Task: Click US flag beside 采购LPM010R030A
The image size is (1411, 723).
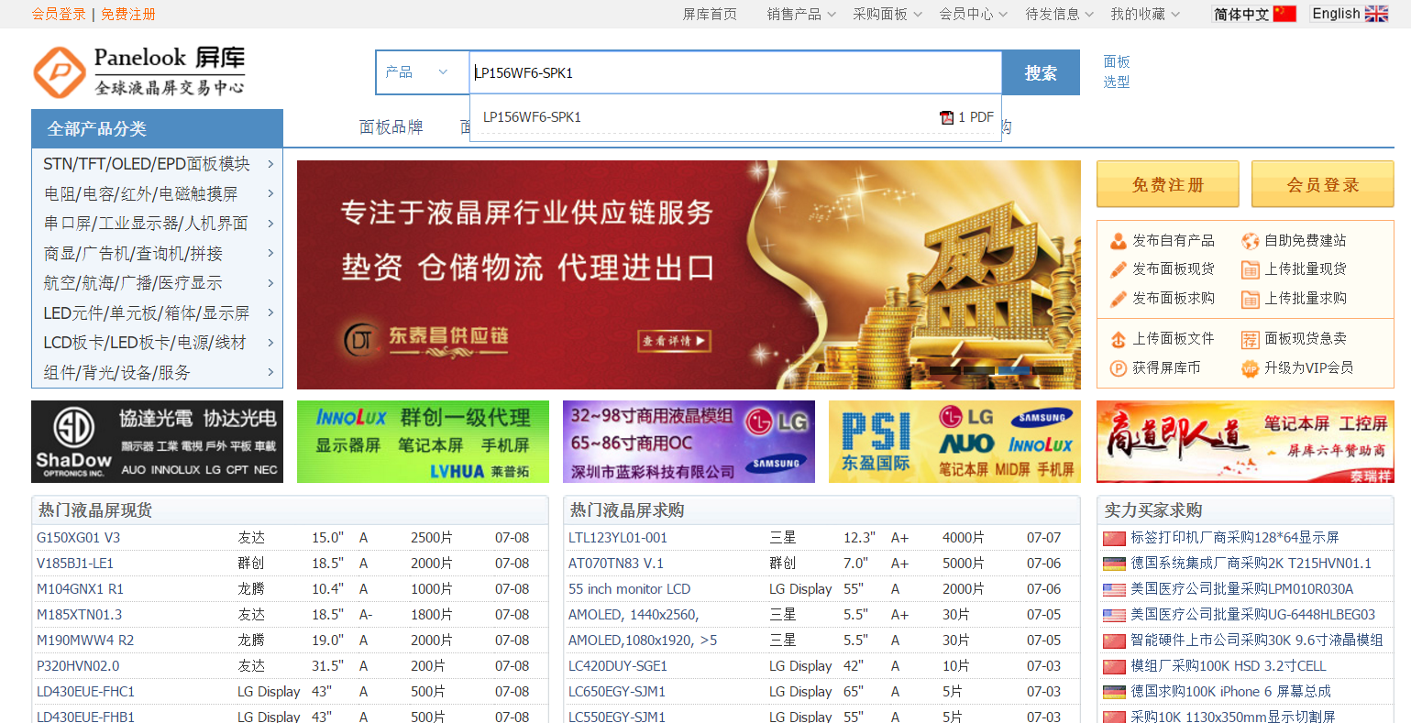Action: (1114, 589)
